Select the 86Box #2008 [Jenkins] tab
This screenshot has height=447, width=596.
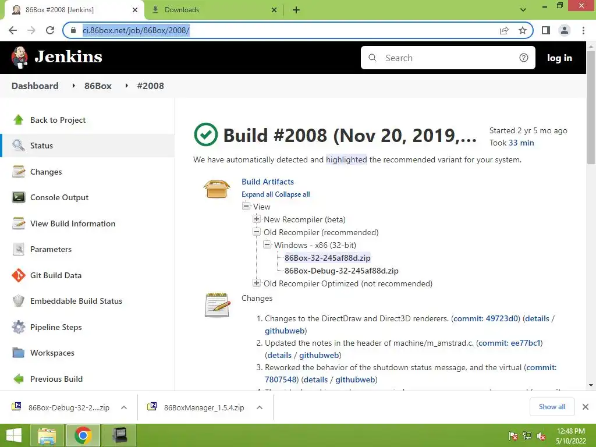pos(74,10)
